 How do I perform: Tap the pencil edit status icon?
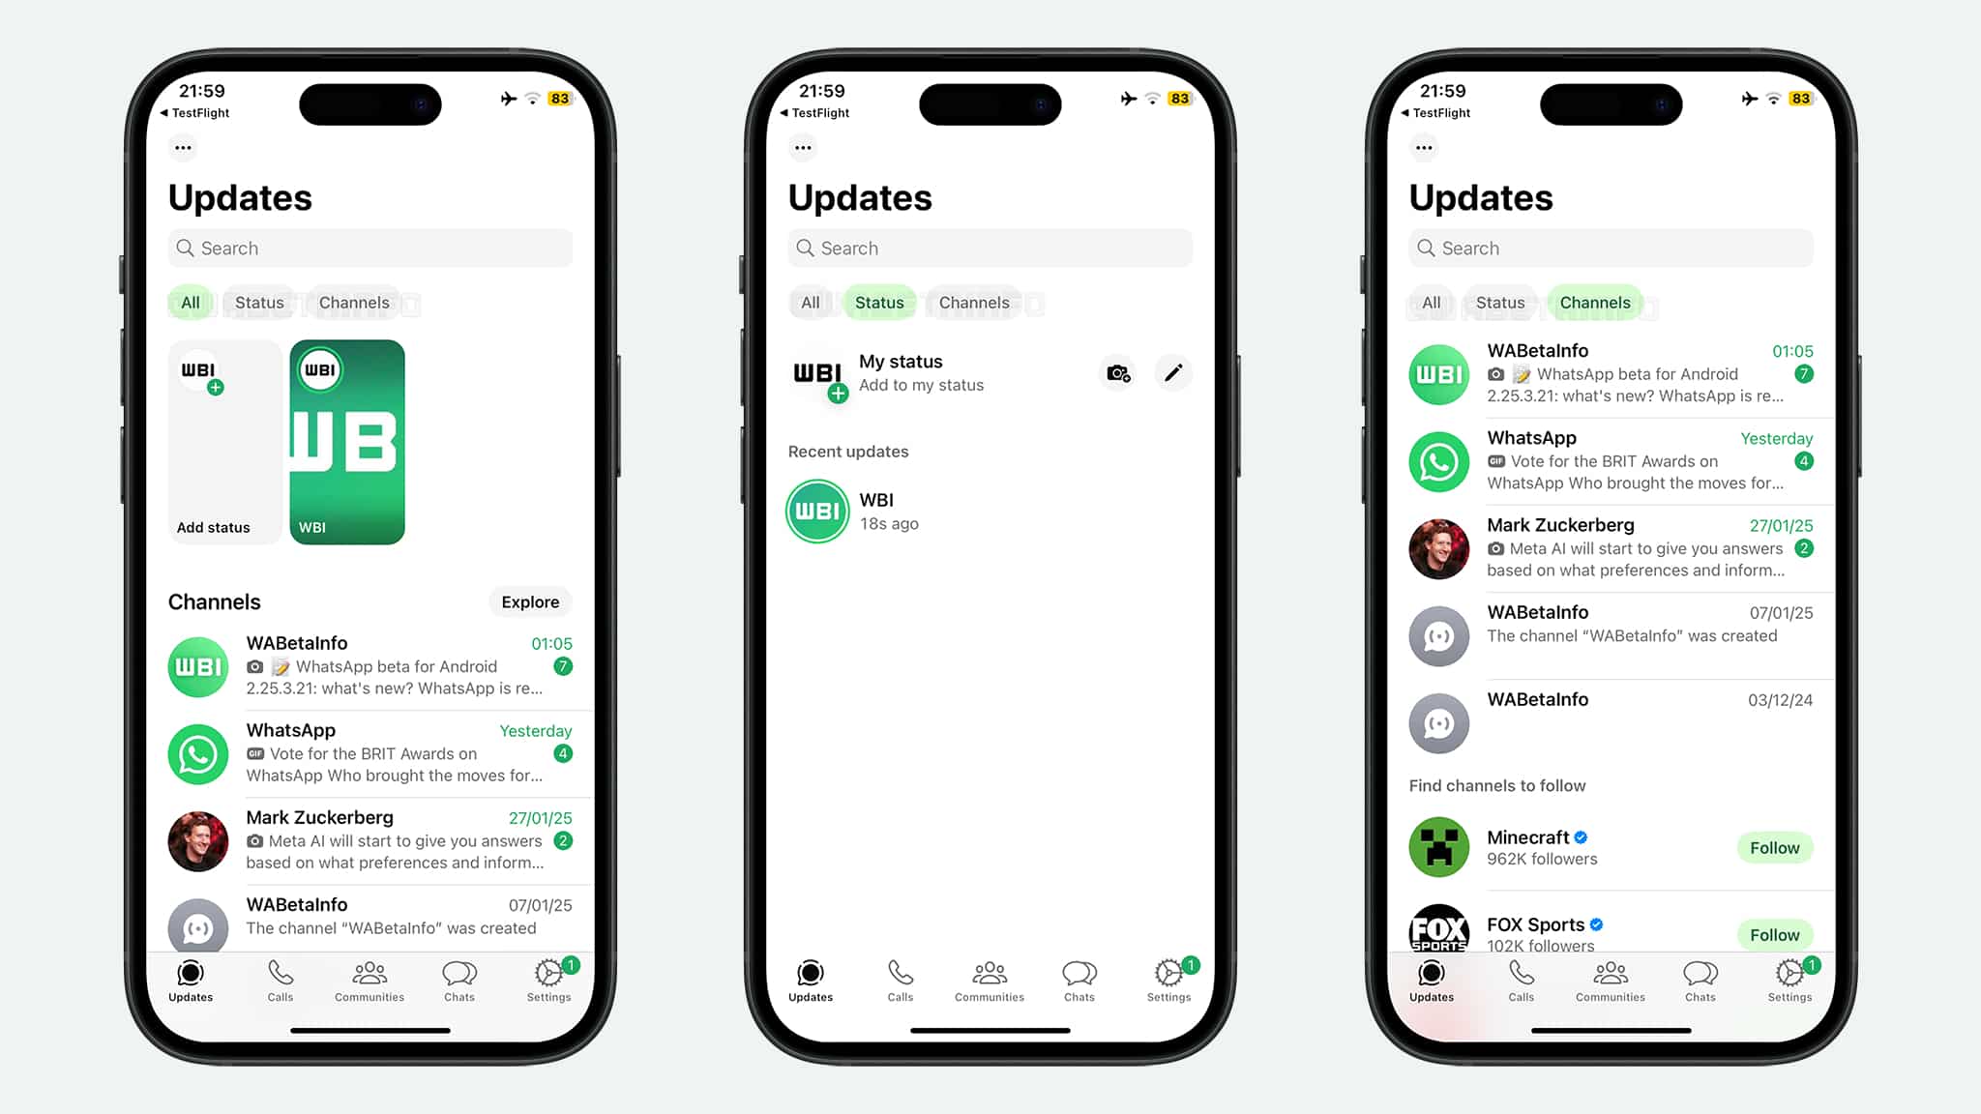click(1172, 372)
